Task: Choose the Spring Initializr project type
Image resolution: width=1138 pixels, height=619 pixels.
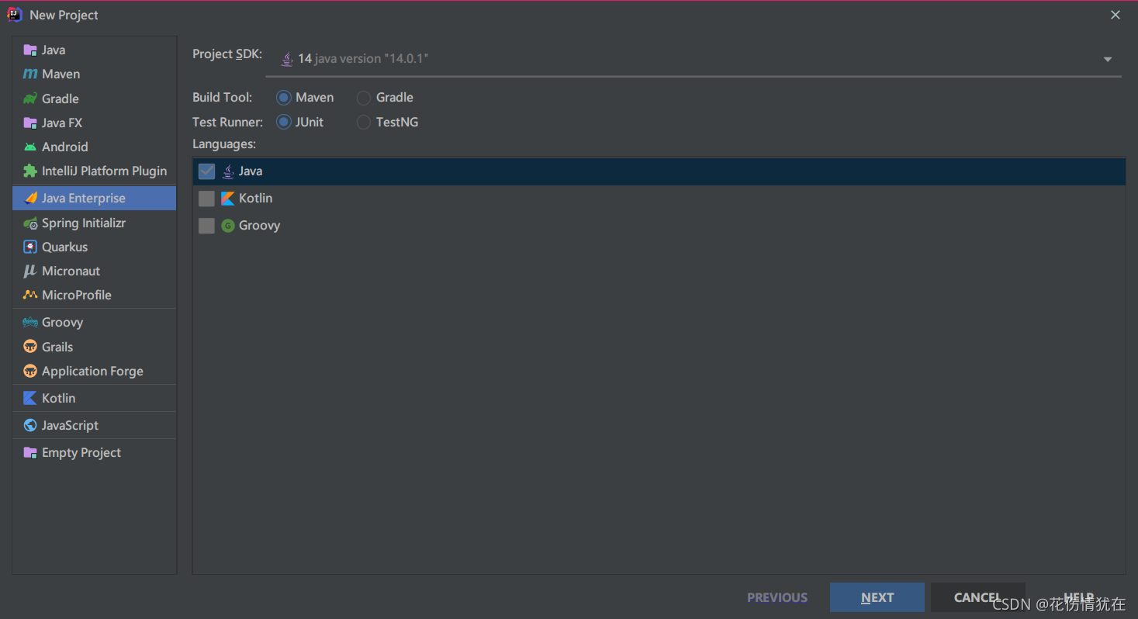Action: 95,223
